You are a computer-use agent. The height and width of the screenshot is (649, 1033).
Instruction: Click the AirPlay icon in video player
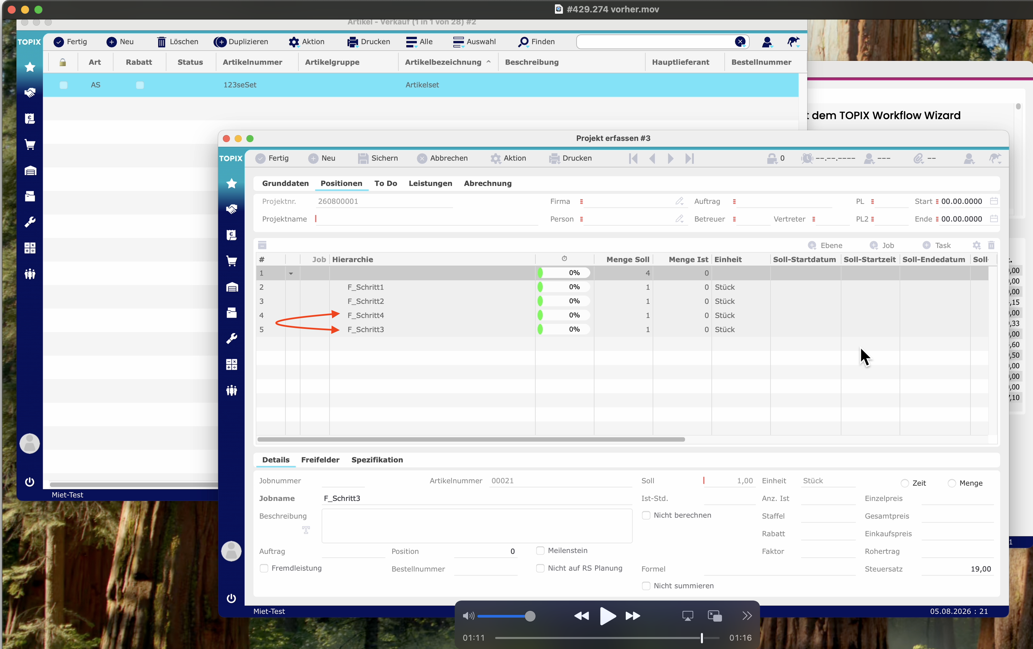(688, 616)
